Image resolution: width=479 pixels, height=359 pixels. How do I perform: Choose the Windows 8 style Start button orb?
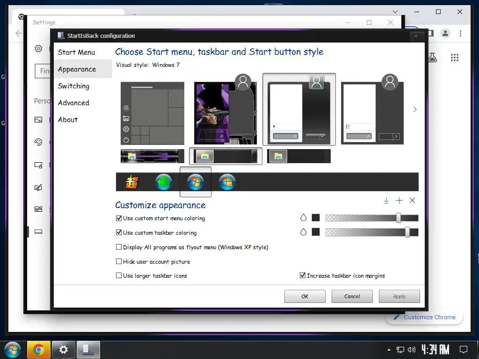coord(227,182)
